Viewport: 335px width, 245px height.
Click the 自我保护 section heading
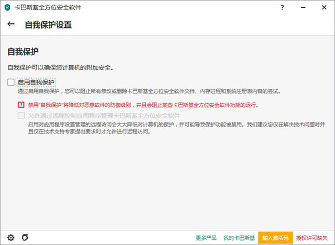click(22, 51)
